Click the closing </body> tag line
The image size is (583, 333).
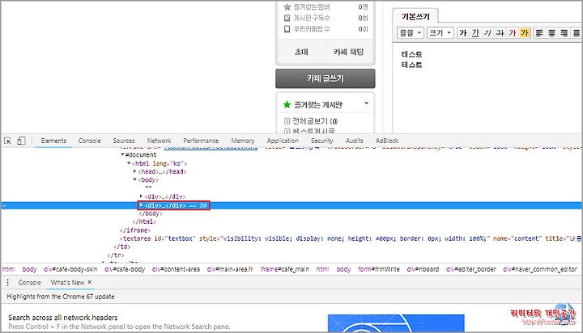point(151,213)
